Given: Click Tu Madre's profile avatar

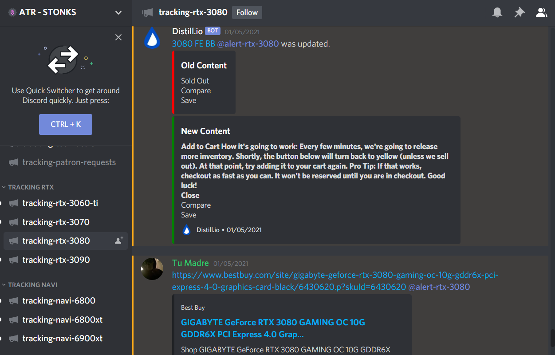Looking at the screenshot, I should point(152,268).
